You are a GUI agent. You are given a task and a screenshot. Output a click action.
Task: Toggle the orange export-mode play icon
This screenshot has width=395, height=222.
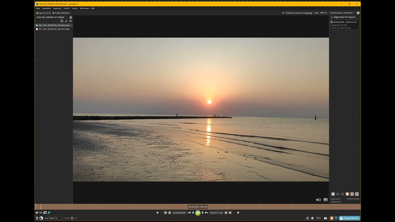[332, 218]
